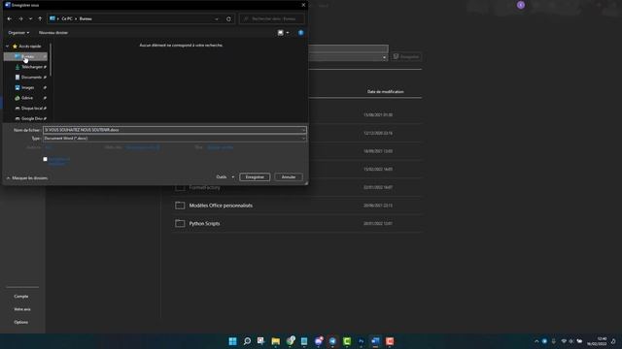Screen dimensions: 622x349
Task: Focus the Rechercher dans Bureau search box
Action: click(x=272, y=18)
